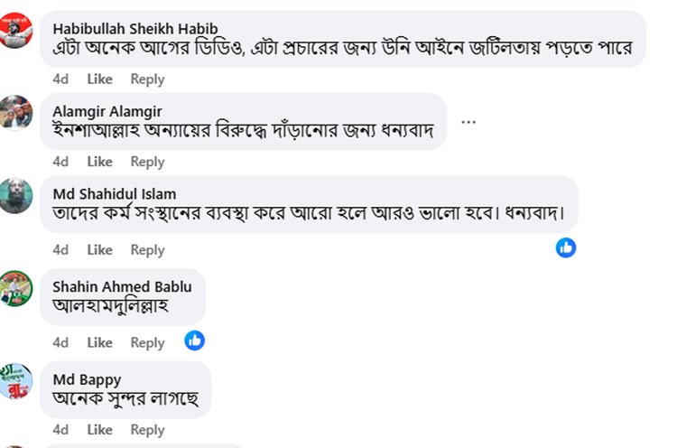677x448 pixels.
Task: Like Md Bappy's comment
Action: (99, 430)
